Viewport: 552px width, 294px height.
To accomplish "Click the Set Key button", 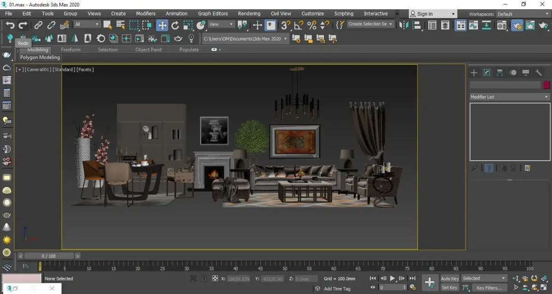I will 449,288.
